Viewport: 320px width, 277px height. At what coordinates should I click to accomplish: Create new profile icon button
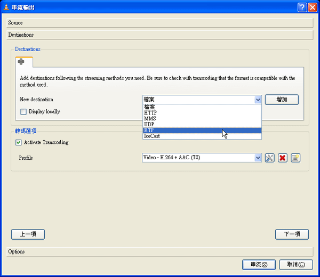click(295, 158)
